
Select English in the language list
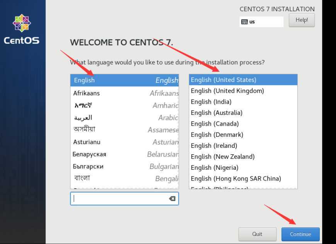click(124, 80)
